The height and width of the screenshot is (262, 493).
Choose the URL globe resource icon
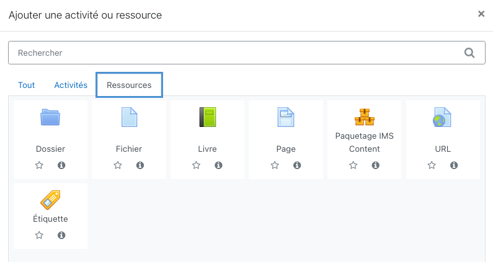coord(442,117)
